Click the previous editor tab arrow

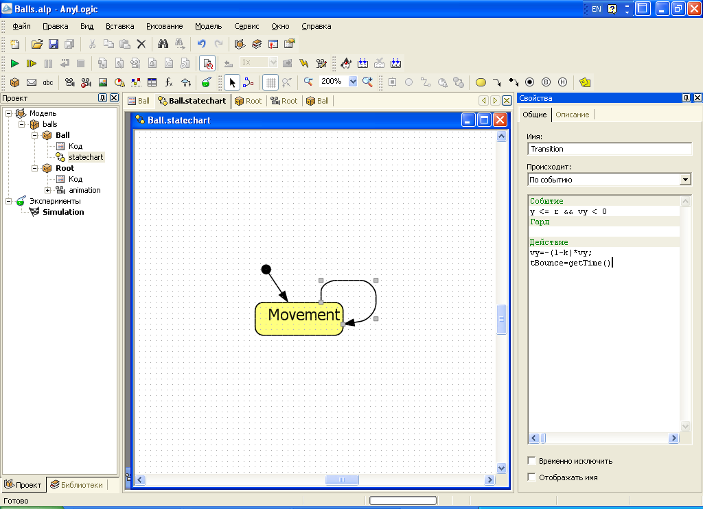pyautogui.click(x=483, y=100)
